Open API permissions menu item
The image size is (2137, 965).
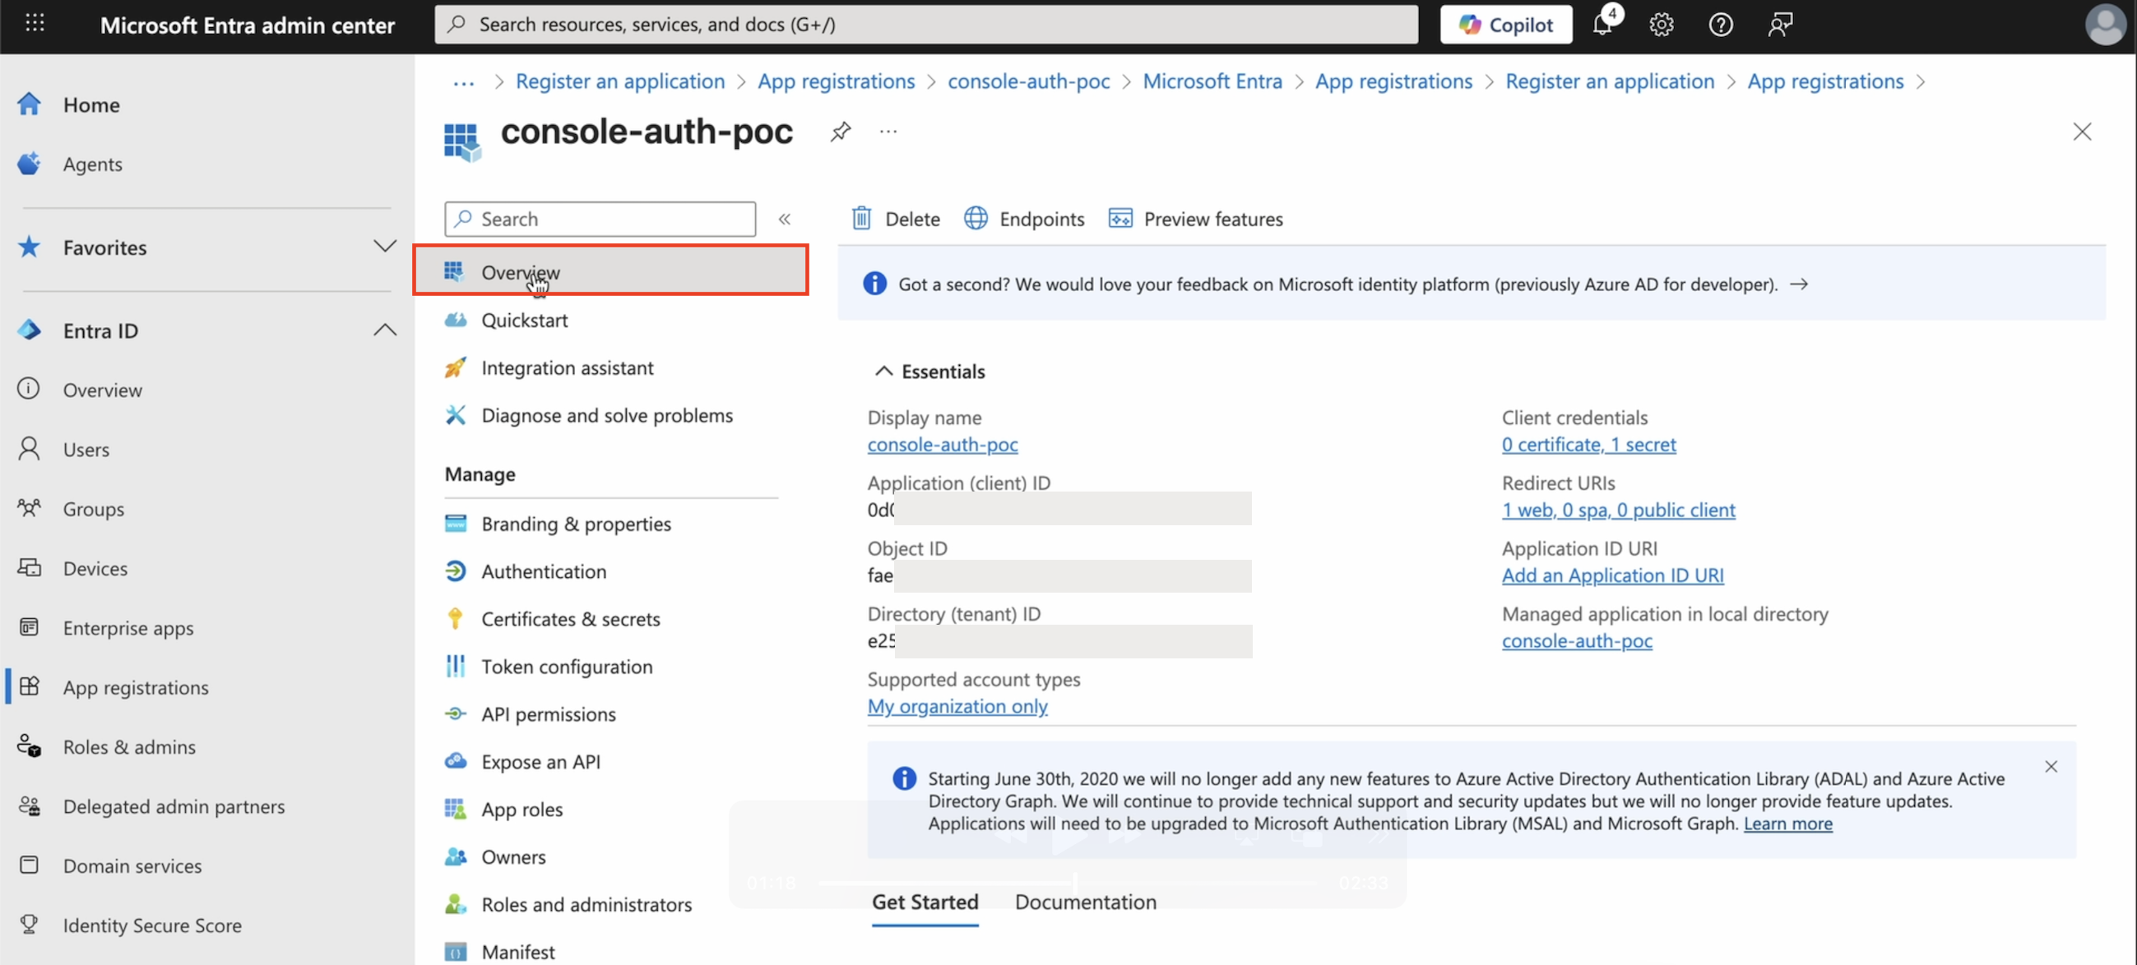[x=548, y=713]
